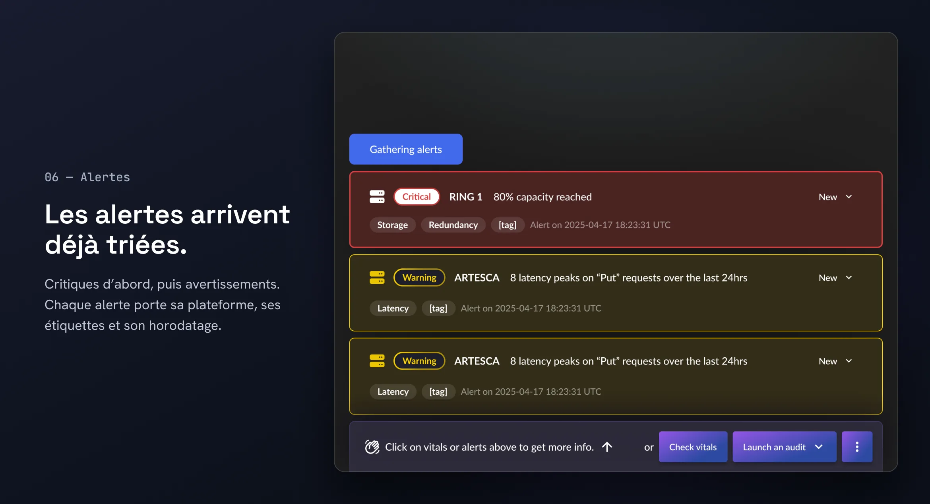930x504 pixels.
Task: Expand the New status dropdown on RING 1 alert
Action: [x=835, y=197]
